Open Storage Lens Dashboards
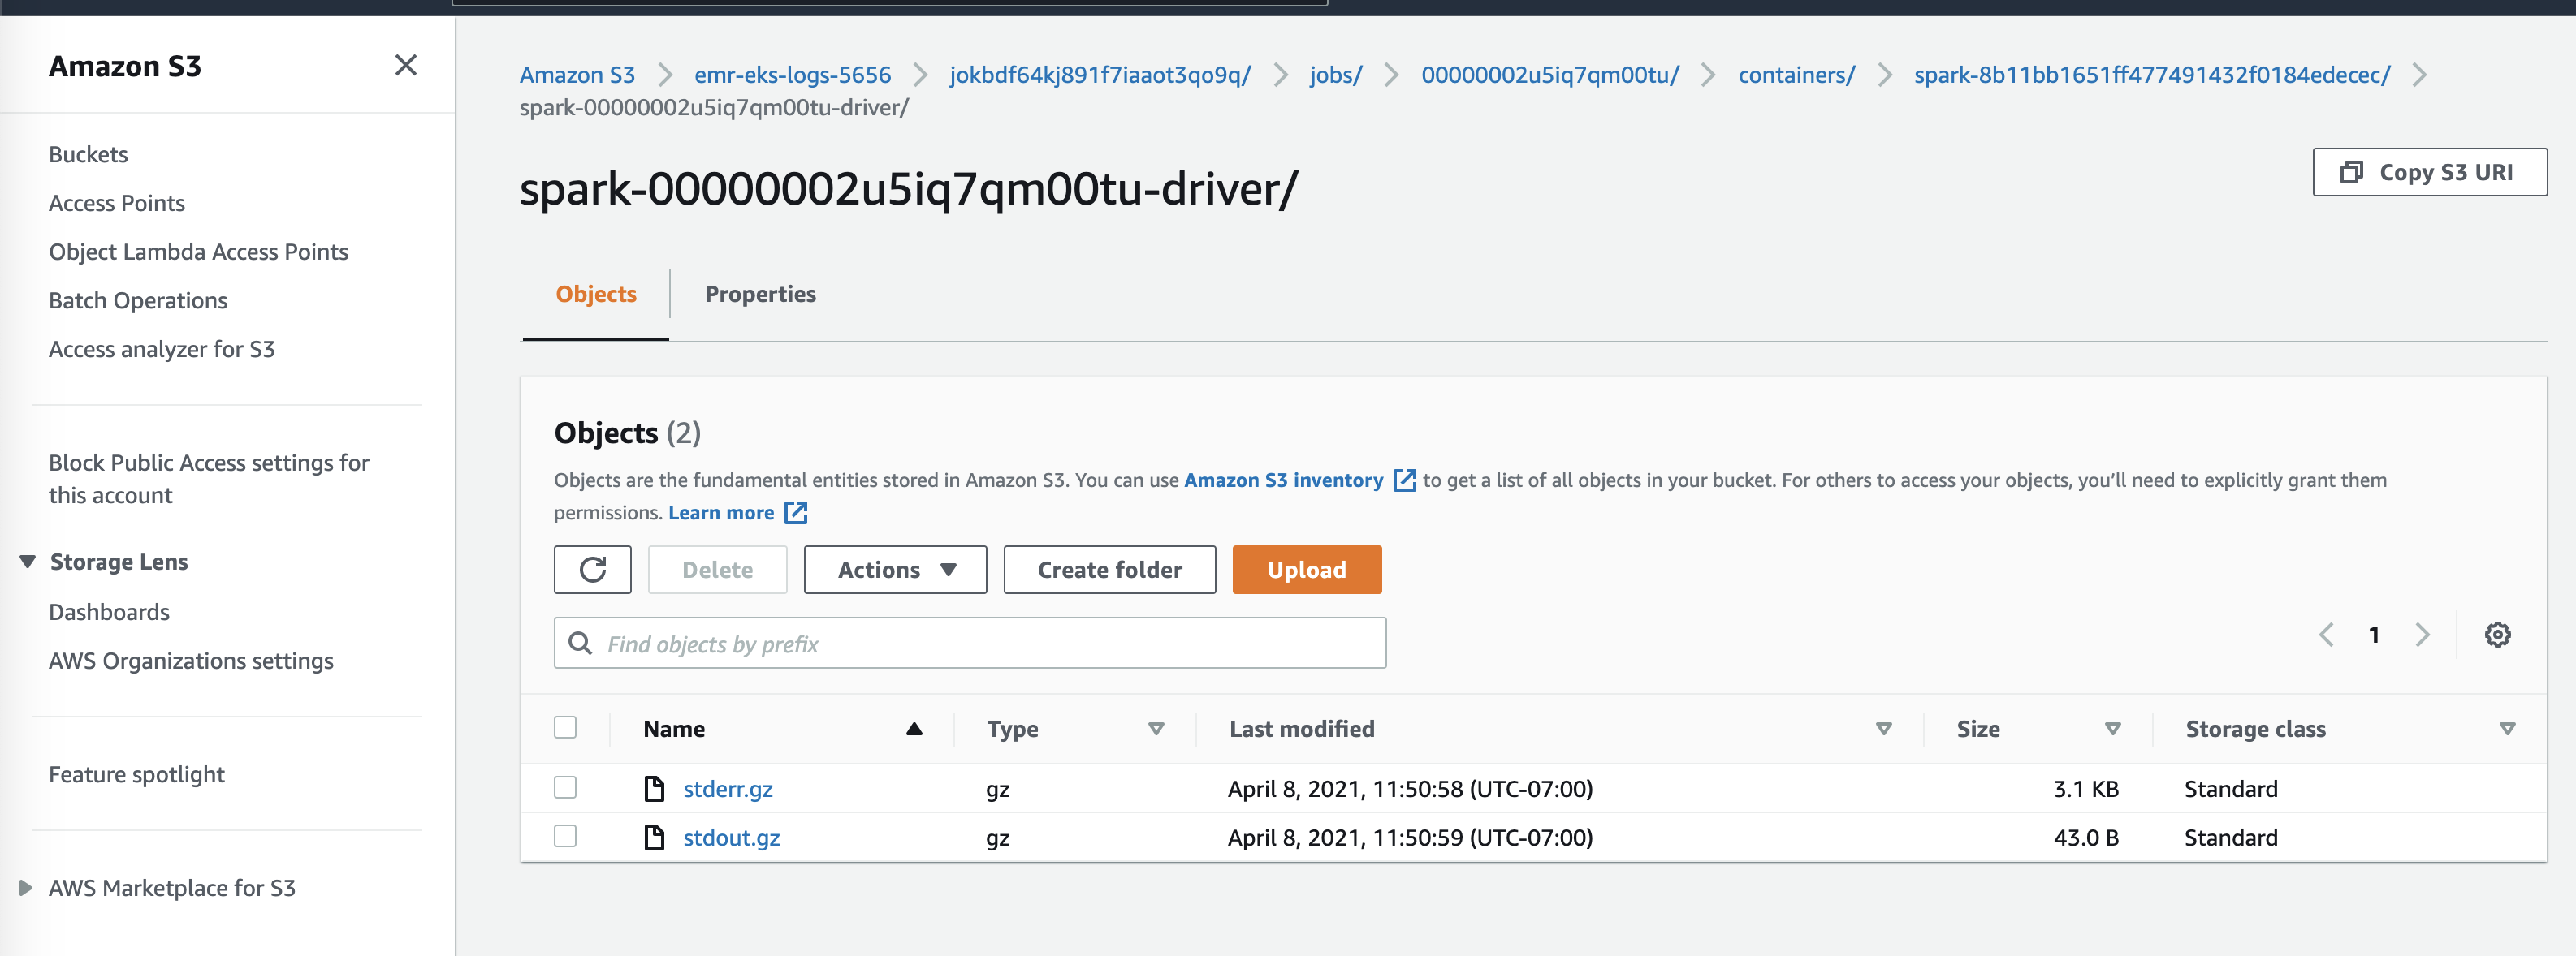 pyautogui.click(x=109, y=613)
